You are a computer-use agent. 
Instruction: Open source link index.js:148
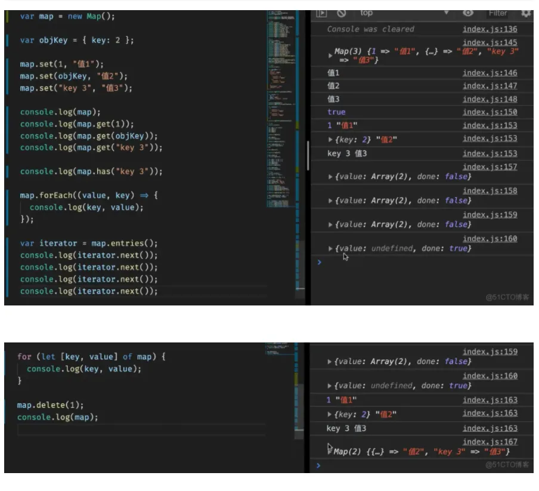[490, 100]
